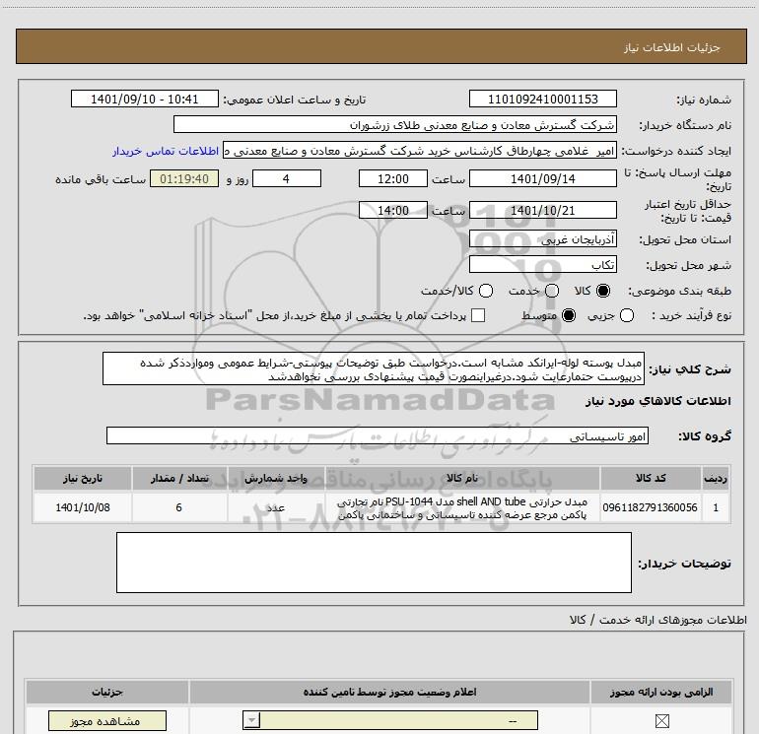Click the جزئیات permit column header

pyautogui.click(x=107, y=692)
